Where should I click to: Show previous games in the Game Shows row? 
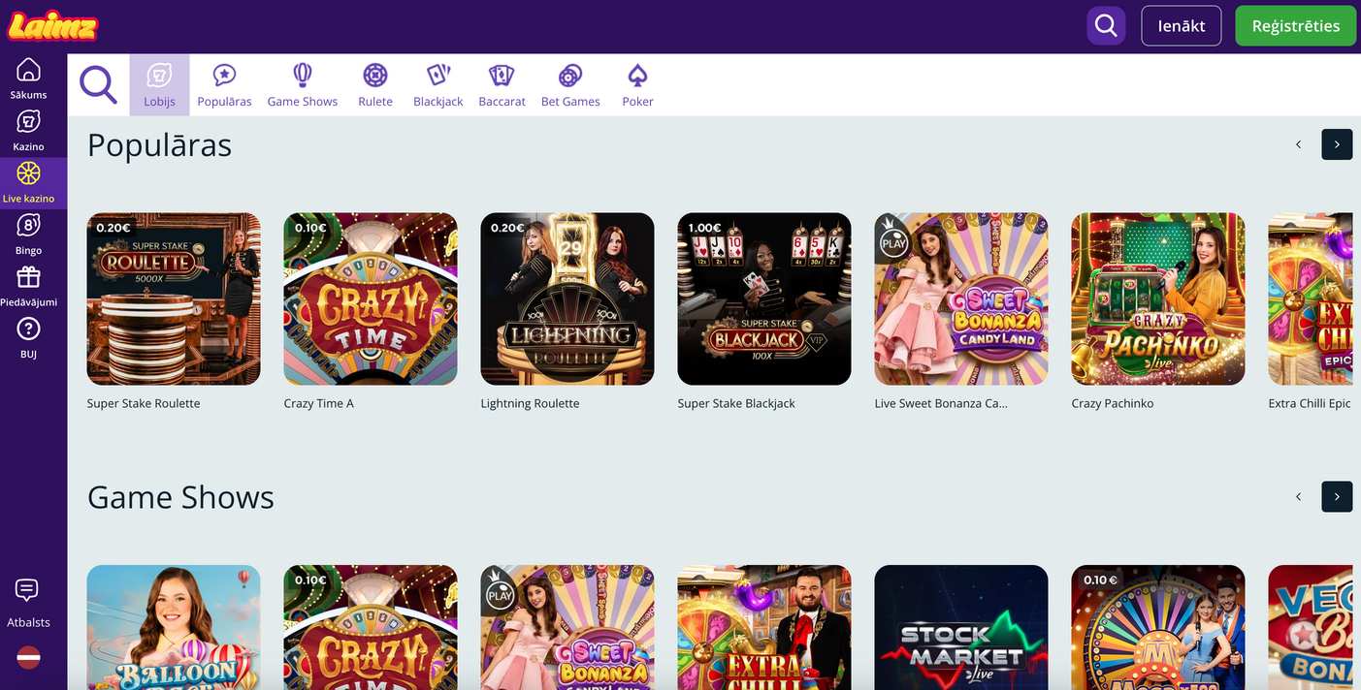pyautogui.click(x=1298, y=497)
